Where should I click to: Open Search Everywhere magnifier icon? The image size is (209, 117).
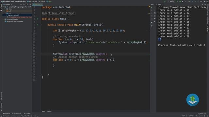[x=207, y=1]
